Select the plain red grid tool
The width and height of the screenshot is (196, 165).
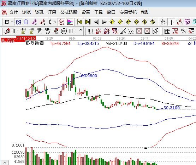tap(139, 31)
